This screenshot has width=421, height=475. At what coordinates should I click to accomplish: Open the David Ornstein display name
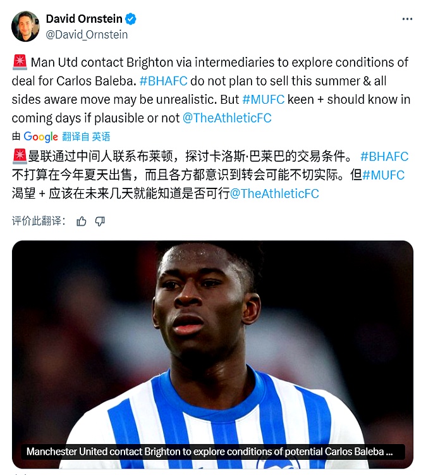[84, 19]
